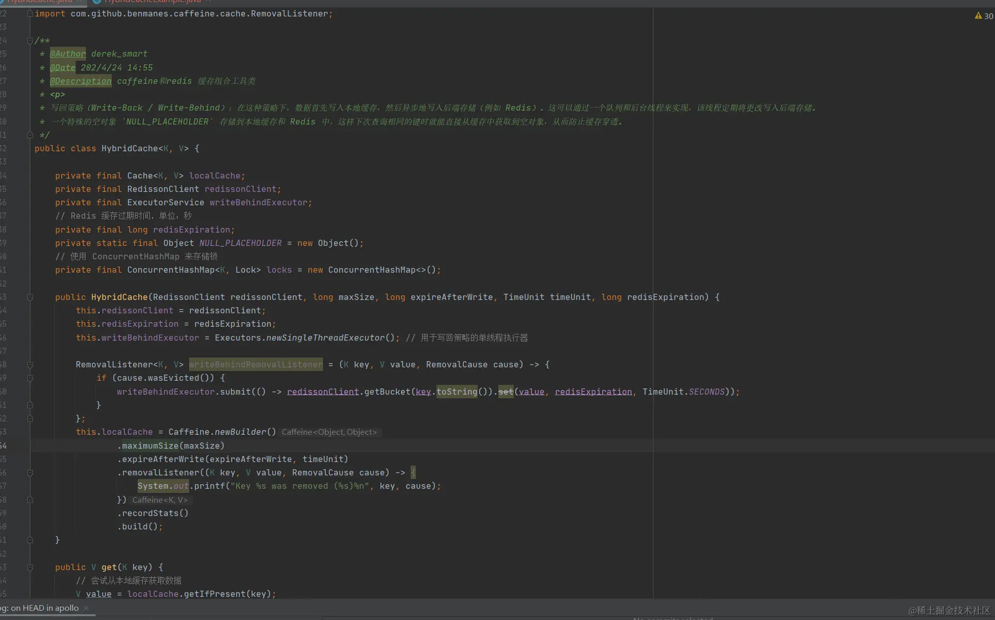Select the 'on HEAD in apollo' tab

pyautogui.click(x=44, y=608)
